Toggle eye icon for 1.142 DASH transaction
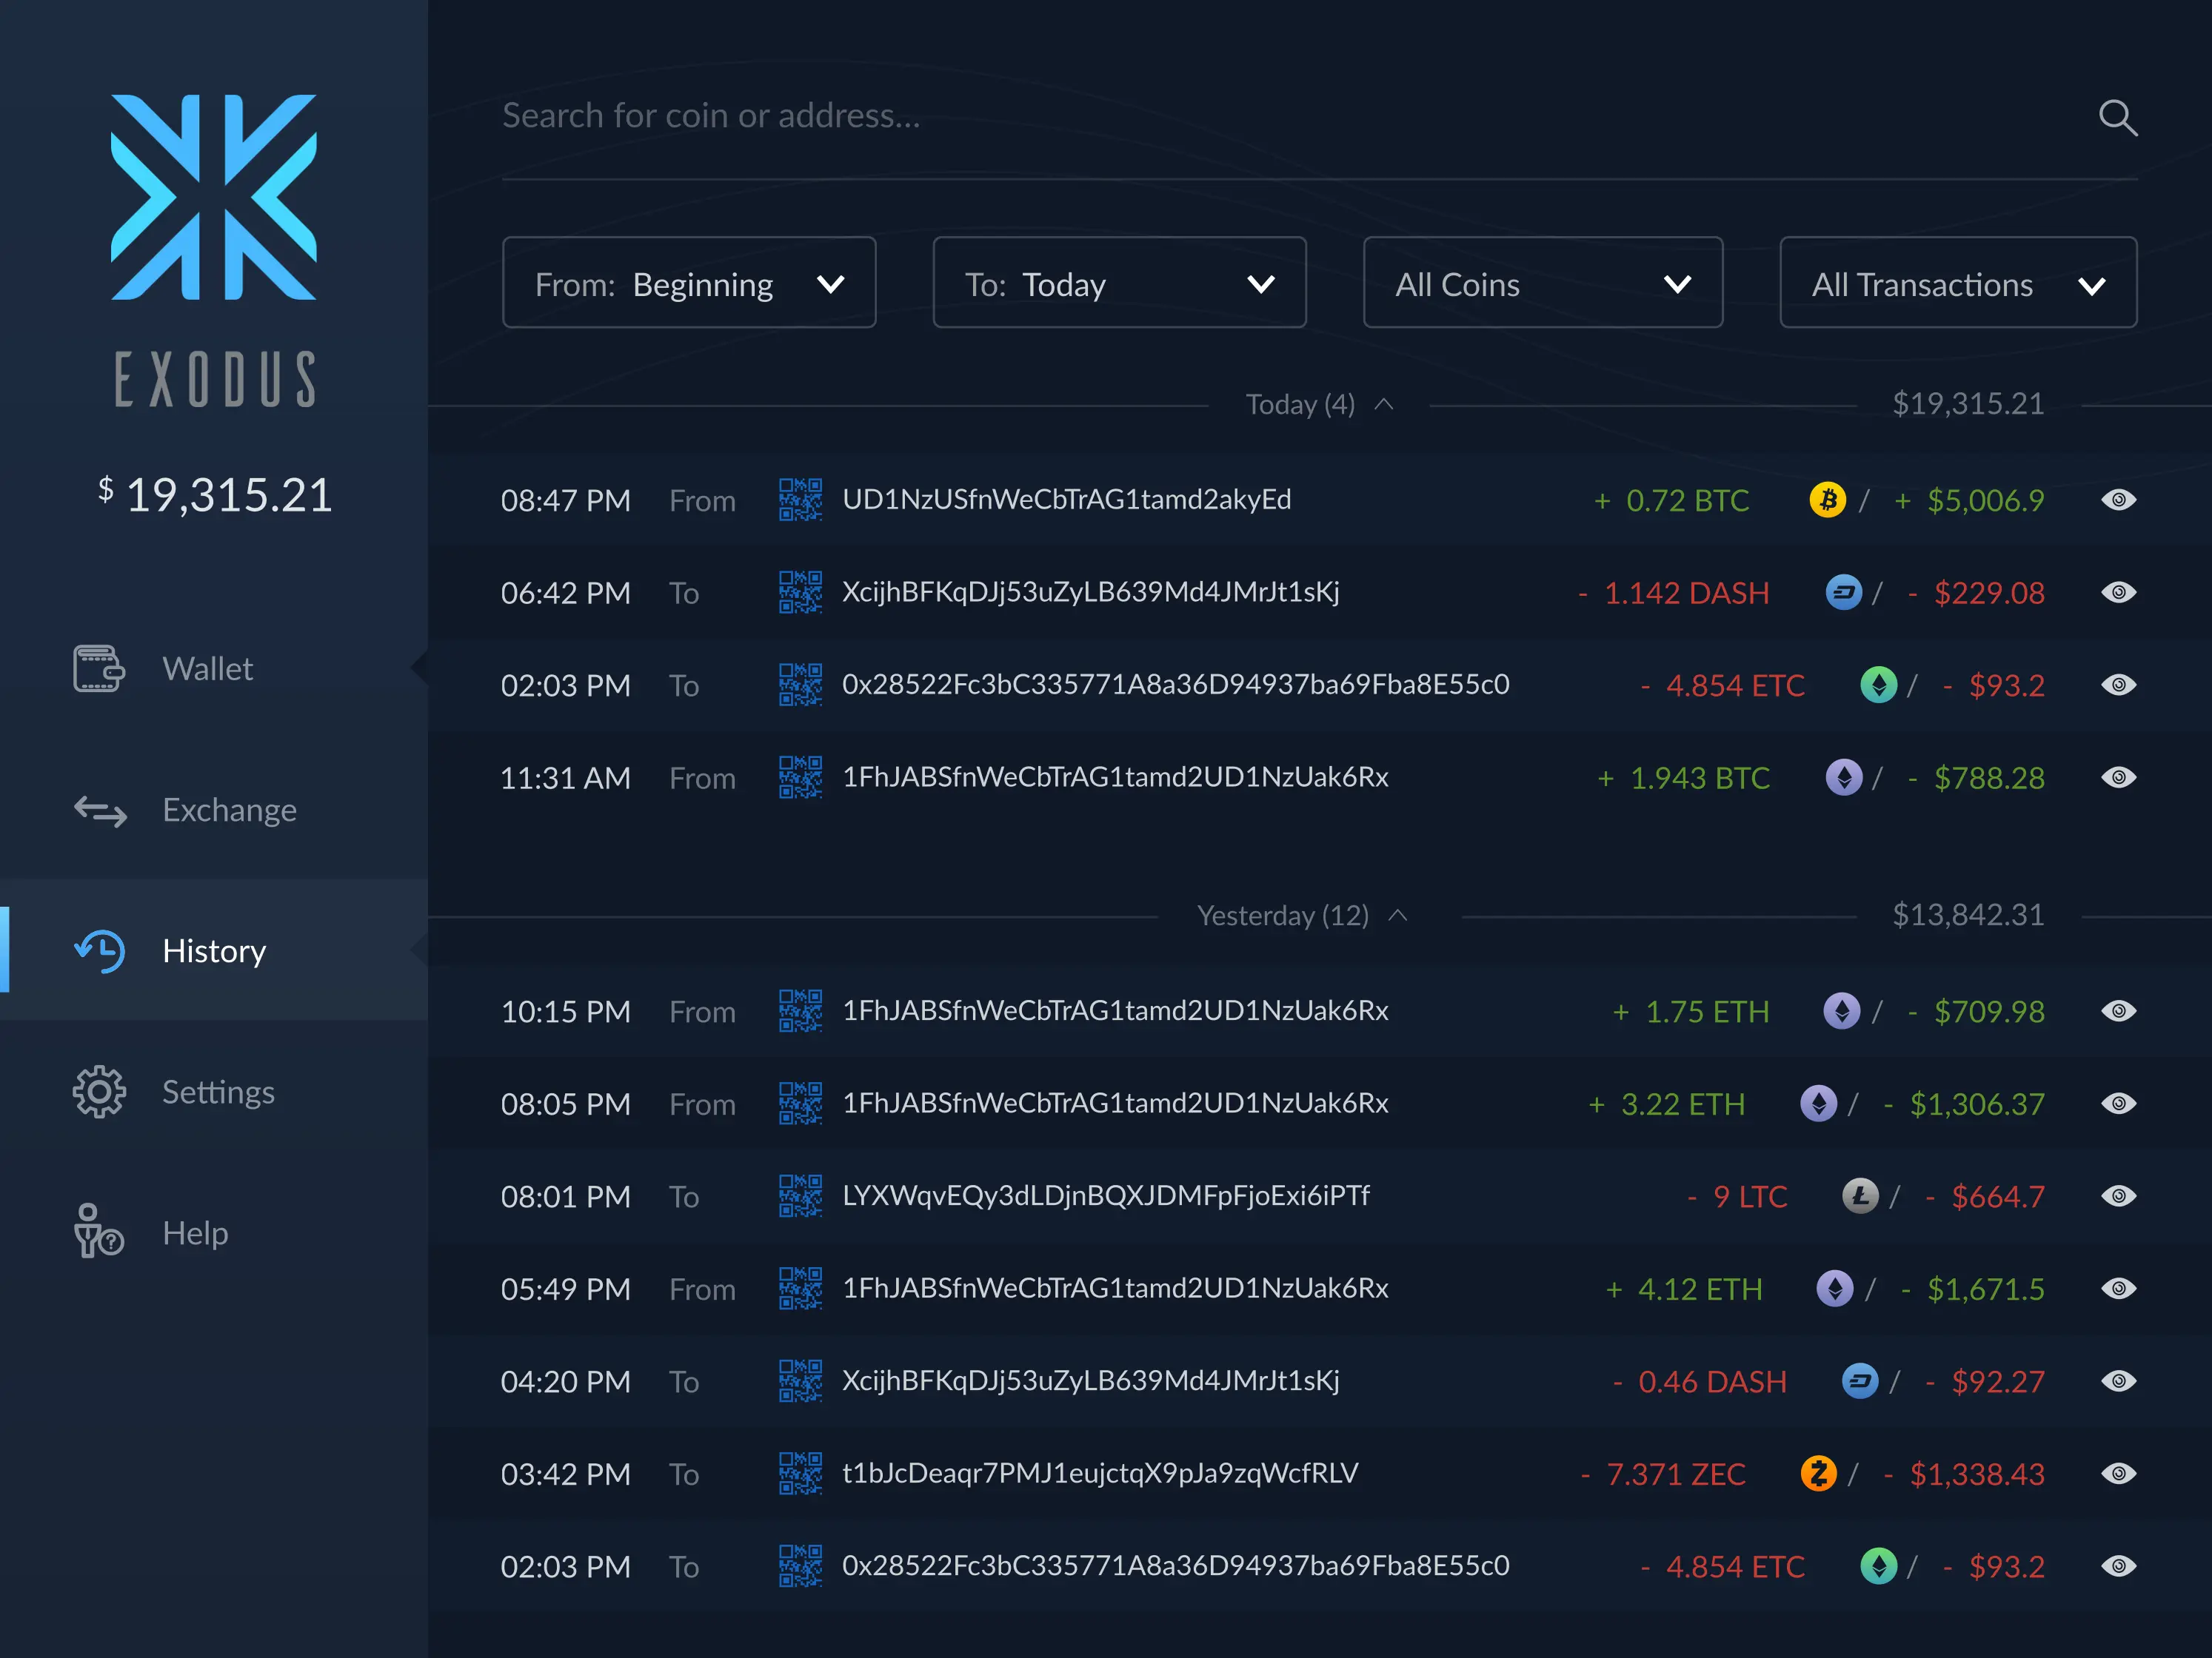Viewport: 2212px width, 1658px height. [x=2118, y=591]
